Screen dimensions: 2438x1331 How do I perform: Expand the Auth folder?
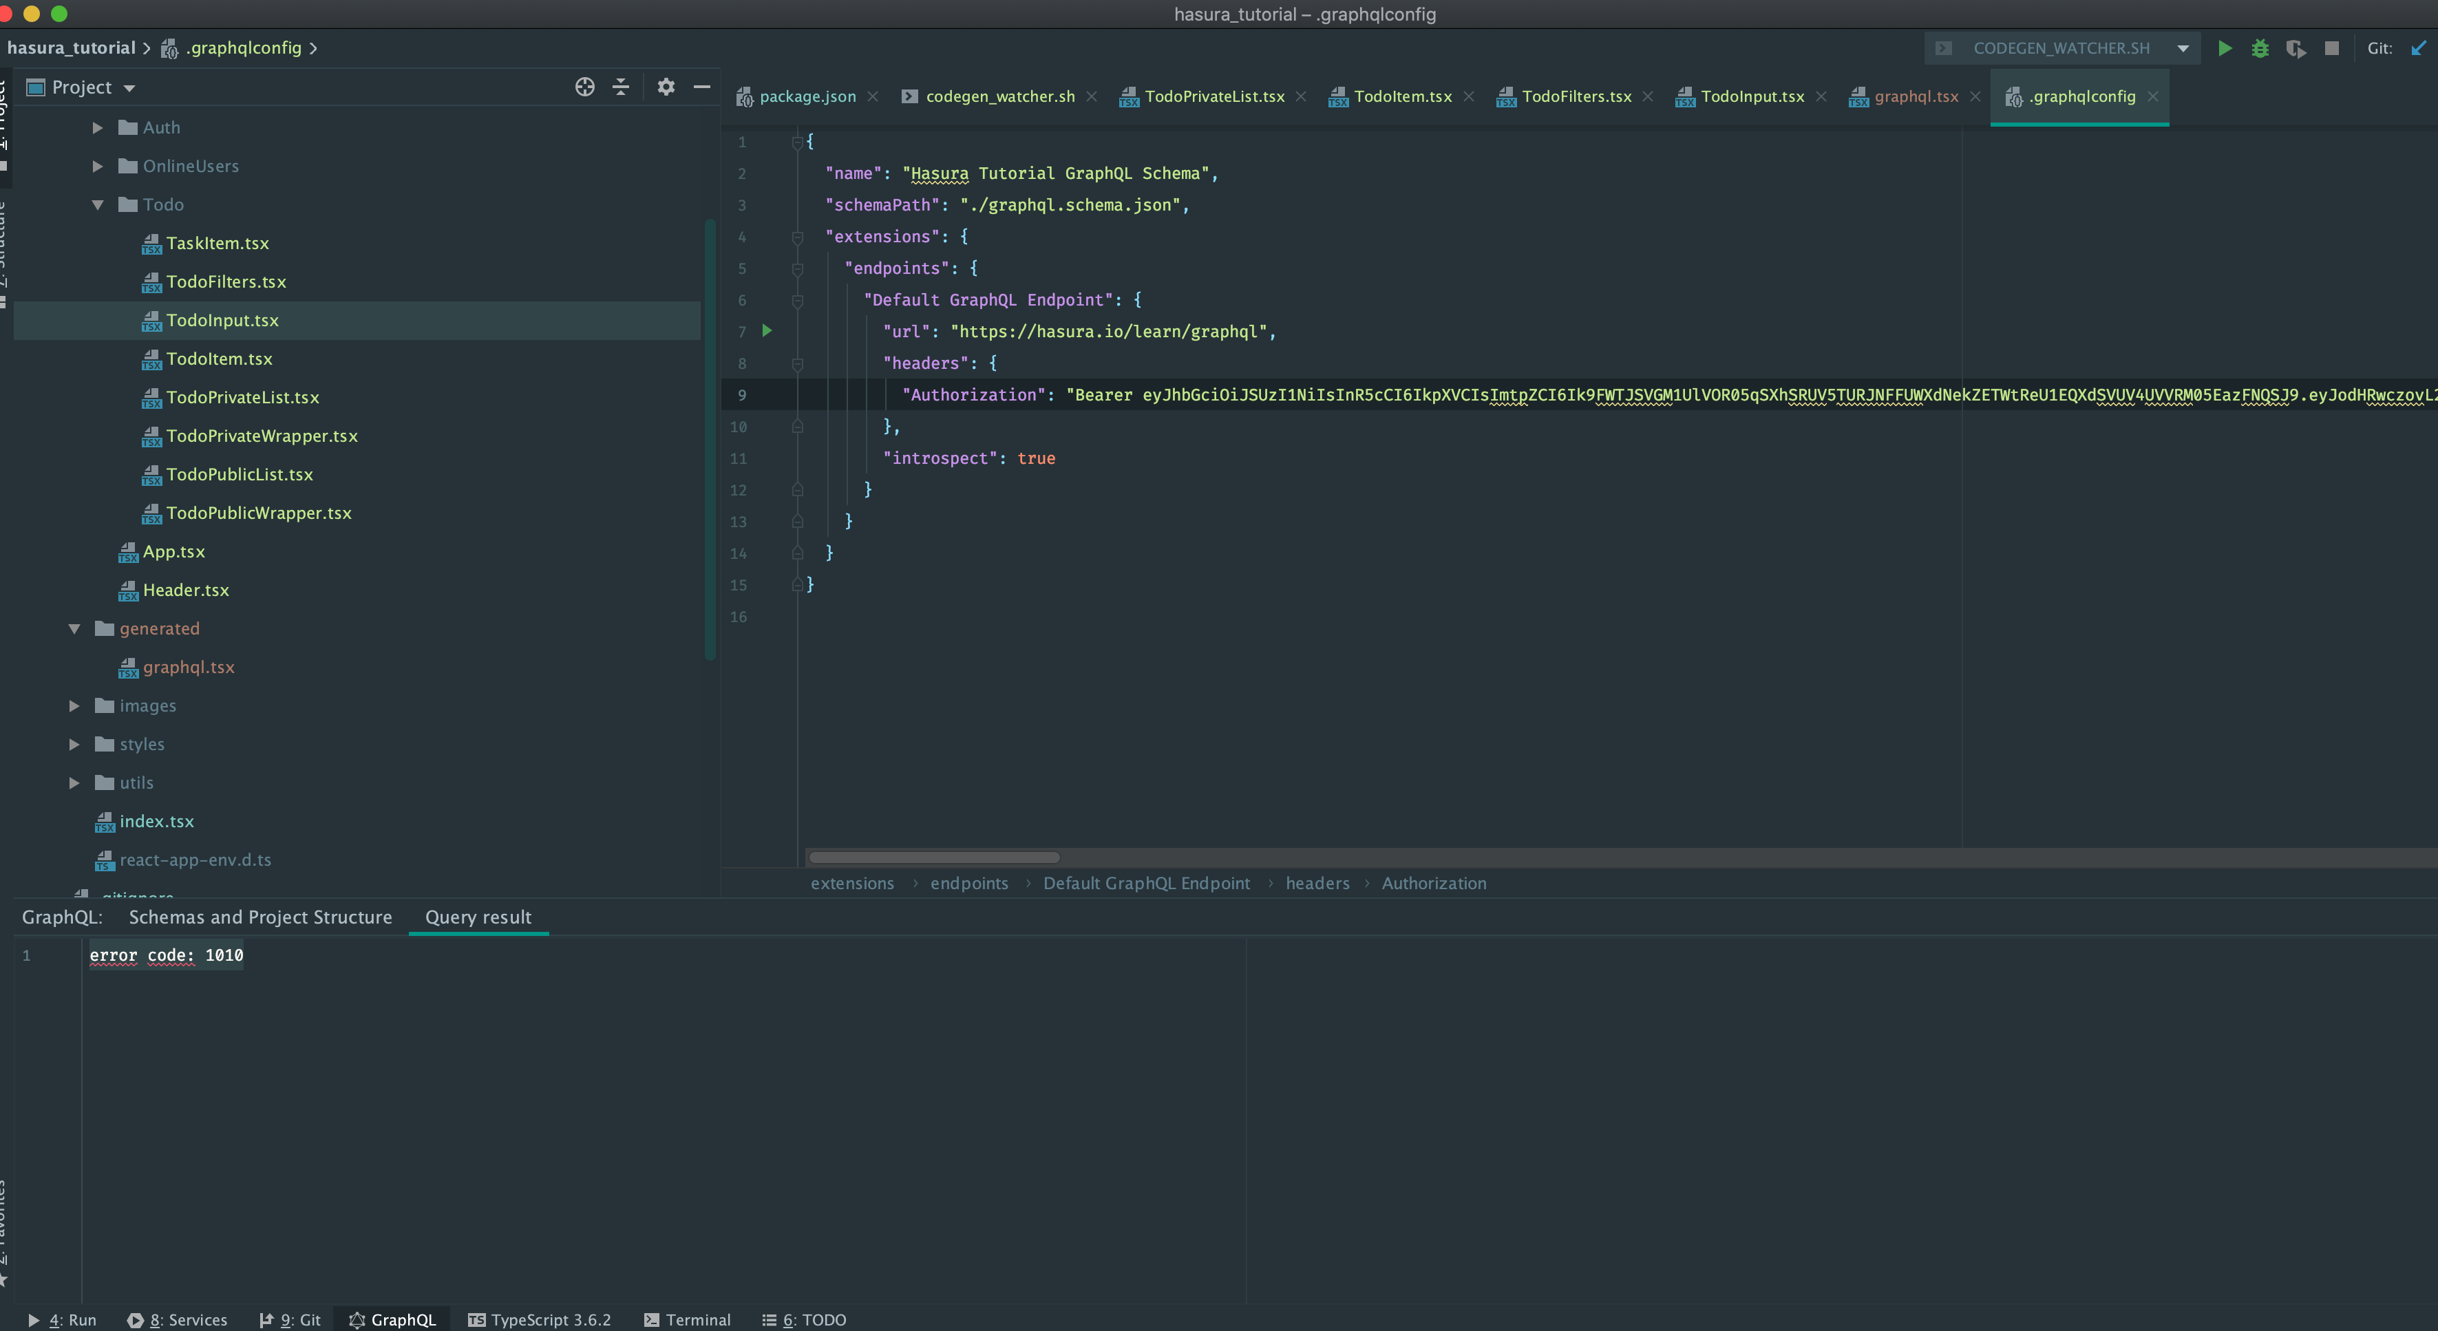tap(96, 127)
